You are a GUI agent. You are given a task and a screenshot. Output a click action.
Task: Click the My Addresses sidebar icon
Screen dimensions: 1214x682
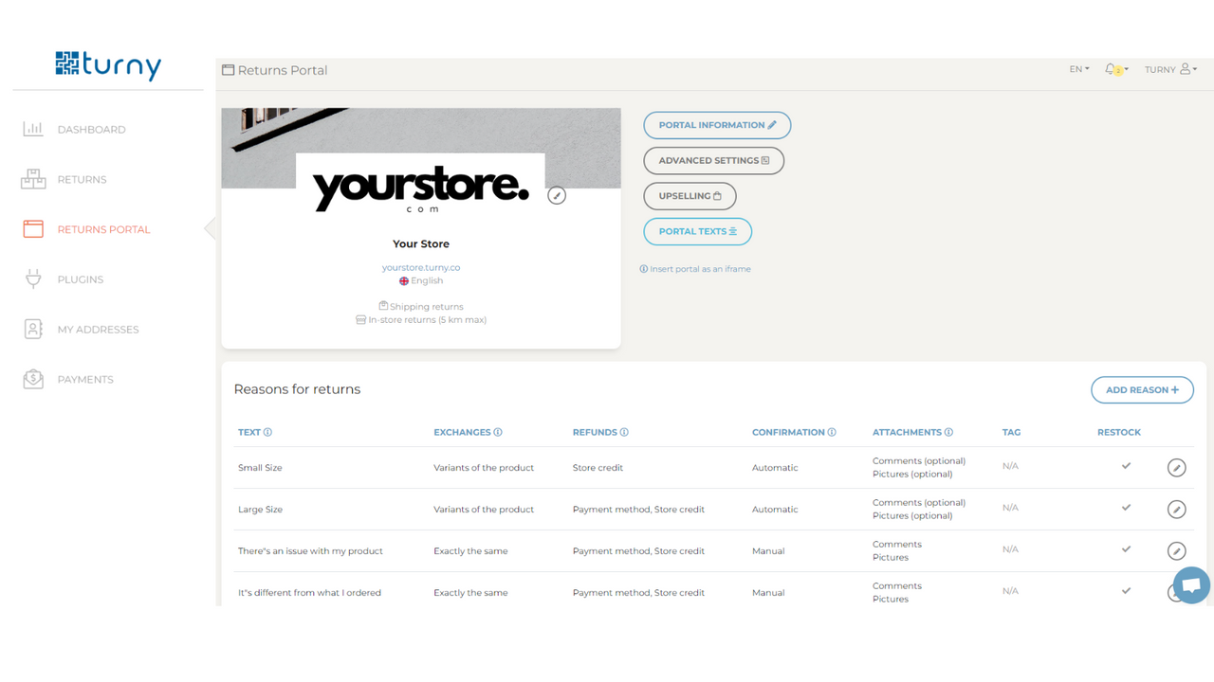tap(33, 329)
